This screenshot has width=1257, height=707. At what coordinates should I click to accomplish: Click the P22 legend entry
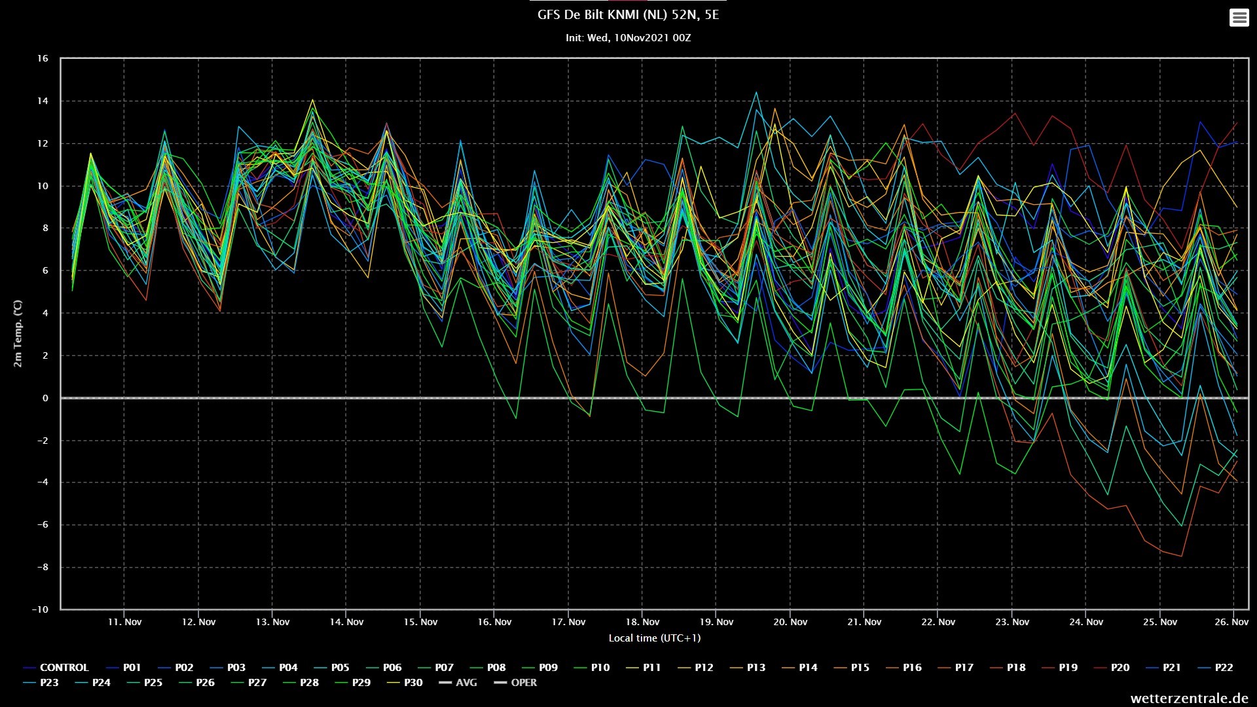[x=1215, y=668]
